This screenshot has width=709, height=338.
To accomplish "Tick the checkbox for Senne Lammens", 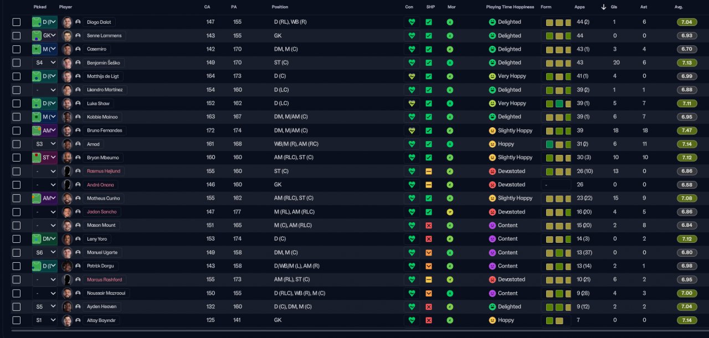I will point(17,35).
